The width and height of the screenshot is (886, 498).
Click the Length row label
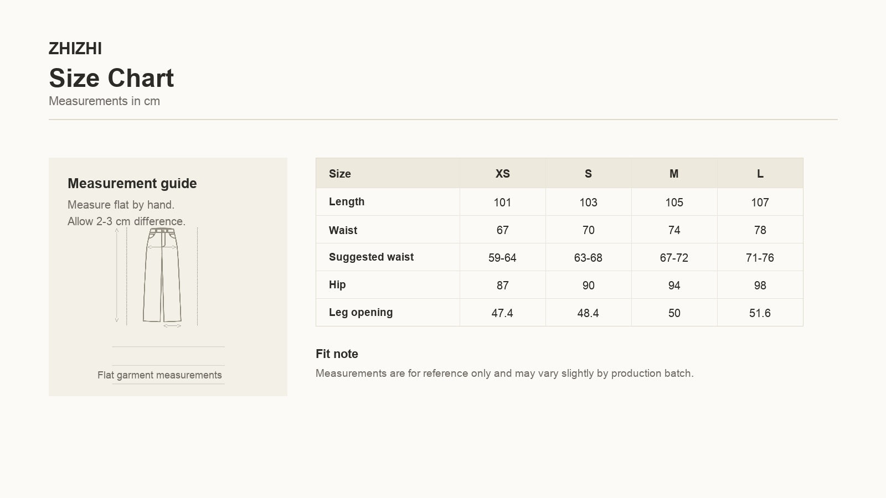(x=347, y=202)
